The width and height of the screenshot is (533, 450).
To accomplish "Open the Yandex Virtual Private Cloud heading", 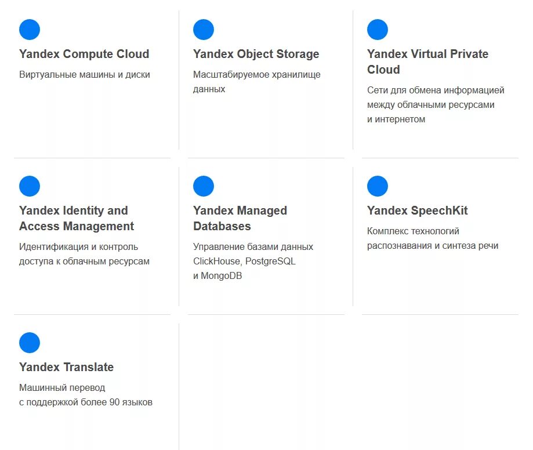I will point(427,61).
